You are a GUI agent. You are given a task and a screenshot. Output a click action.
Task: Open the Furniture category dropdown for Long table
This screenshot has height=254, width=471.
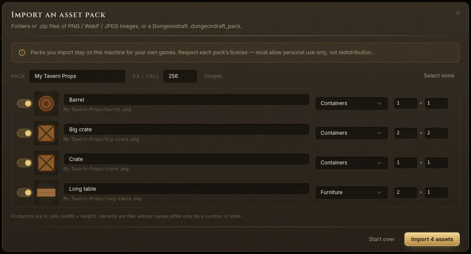click(351, 192)
